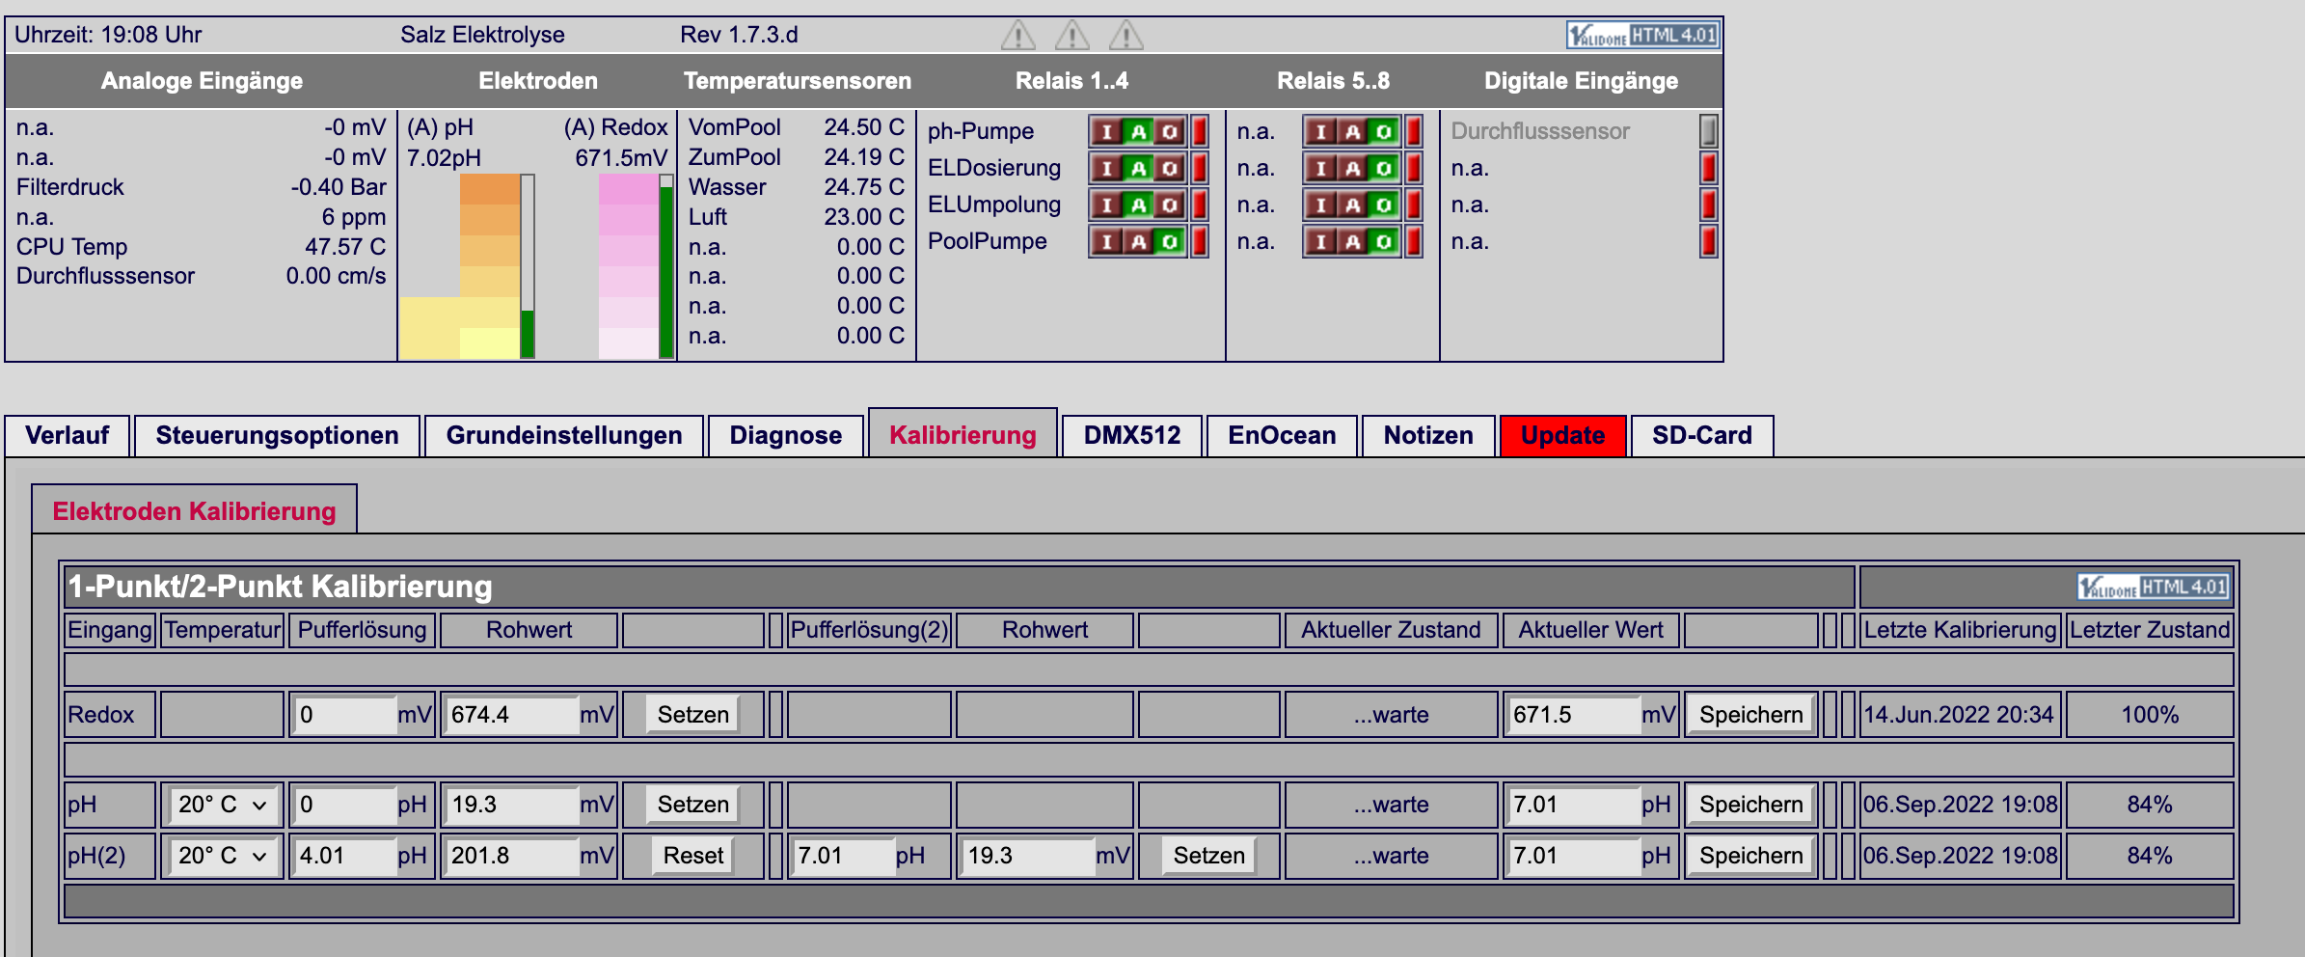Select the Elektroden Kalibrierung sub-tab
Image resolution: width=2305 pixels, height=957 pixels.
pyautogui.click(x=195, y=510)
